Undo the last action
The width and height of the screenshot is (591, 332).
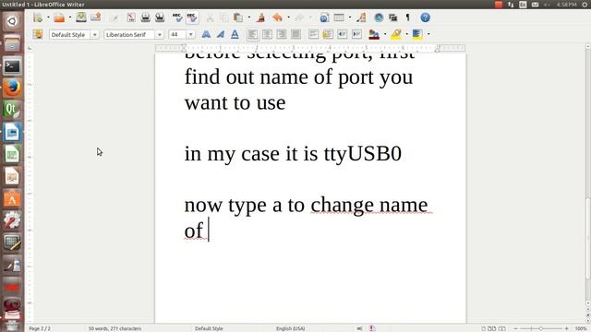tap(277, 18)
